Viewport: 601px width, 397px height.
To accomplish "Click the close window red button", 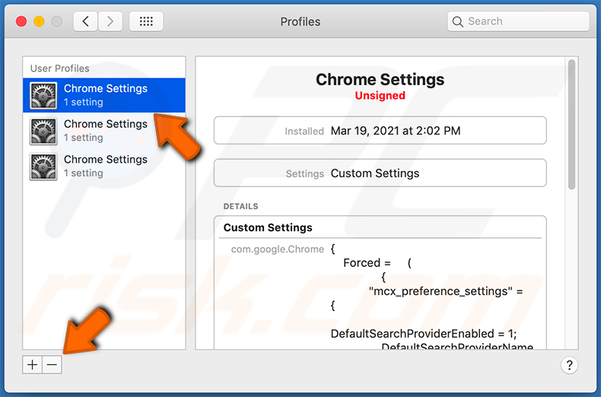I will [21, 21].
